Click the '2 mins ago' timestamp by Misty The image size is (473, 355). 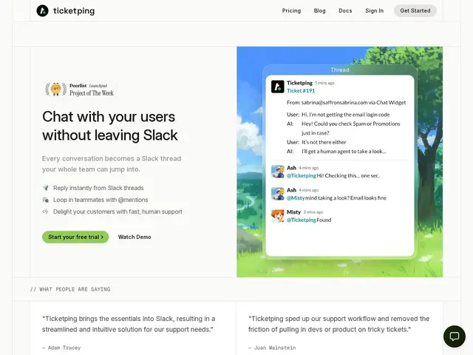[x=313, y=212]
